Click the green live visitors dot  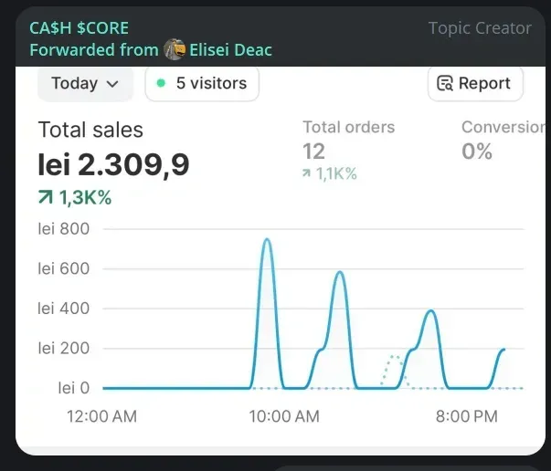[x=162, y=83]
